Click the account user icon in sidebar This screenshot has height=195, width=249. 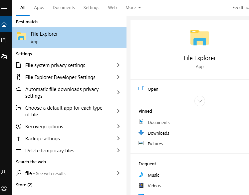tap(4, 172)
